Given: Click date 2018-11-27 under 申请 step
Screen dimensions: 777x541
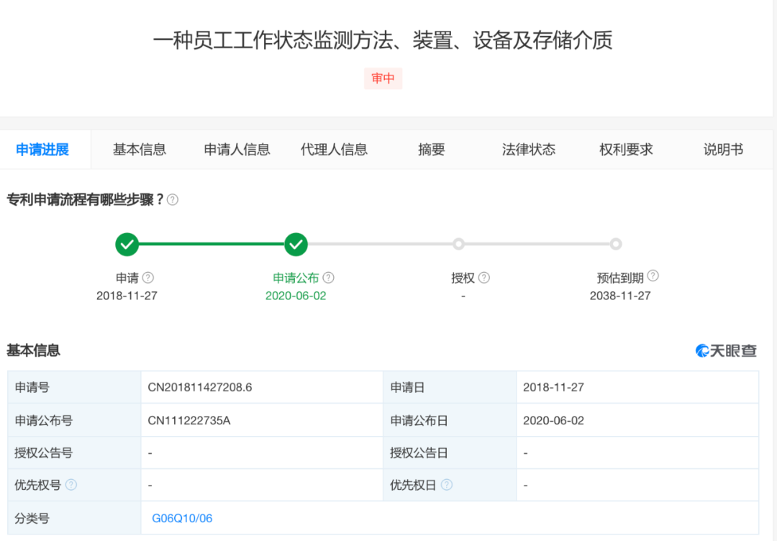Looking at the screenshot, I should (127, 296).
